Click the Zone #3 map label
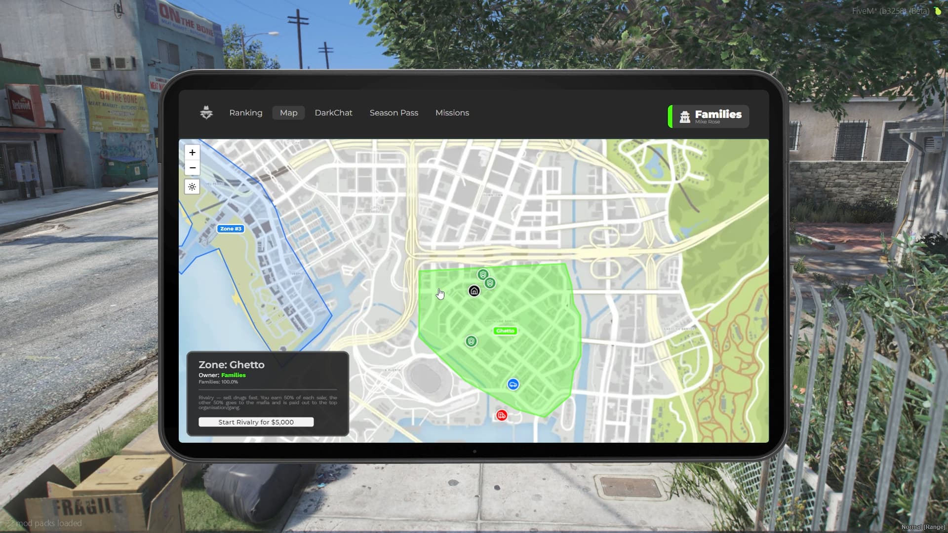 click(231, 228)
